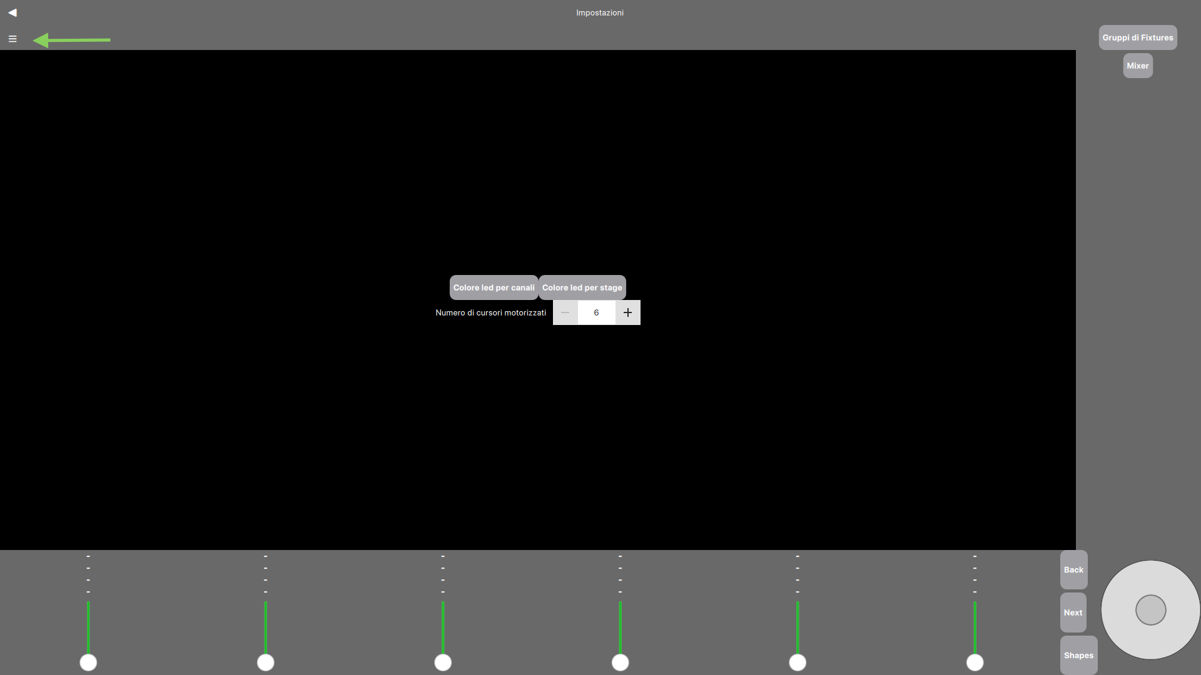Toggle Colore led per canali setting

tap(494, 287)
